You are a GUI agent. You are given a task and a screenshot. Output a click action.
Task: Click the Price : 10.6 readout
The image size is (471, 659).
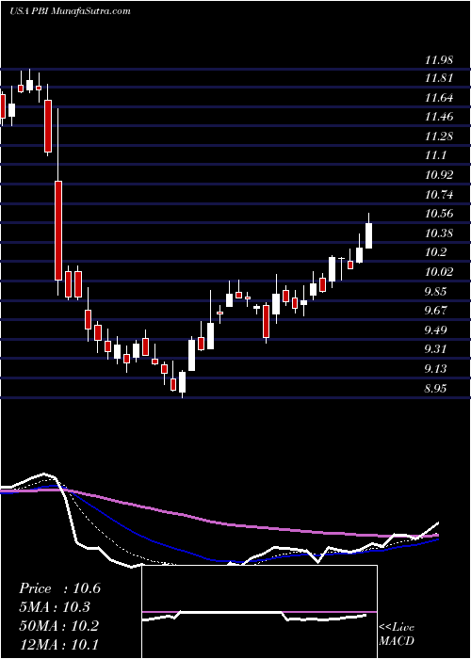click(59, 588)
